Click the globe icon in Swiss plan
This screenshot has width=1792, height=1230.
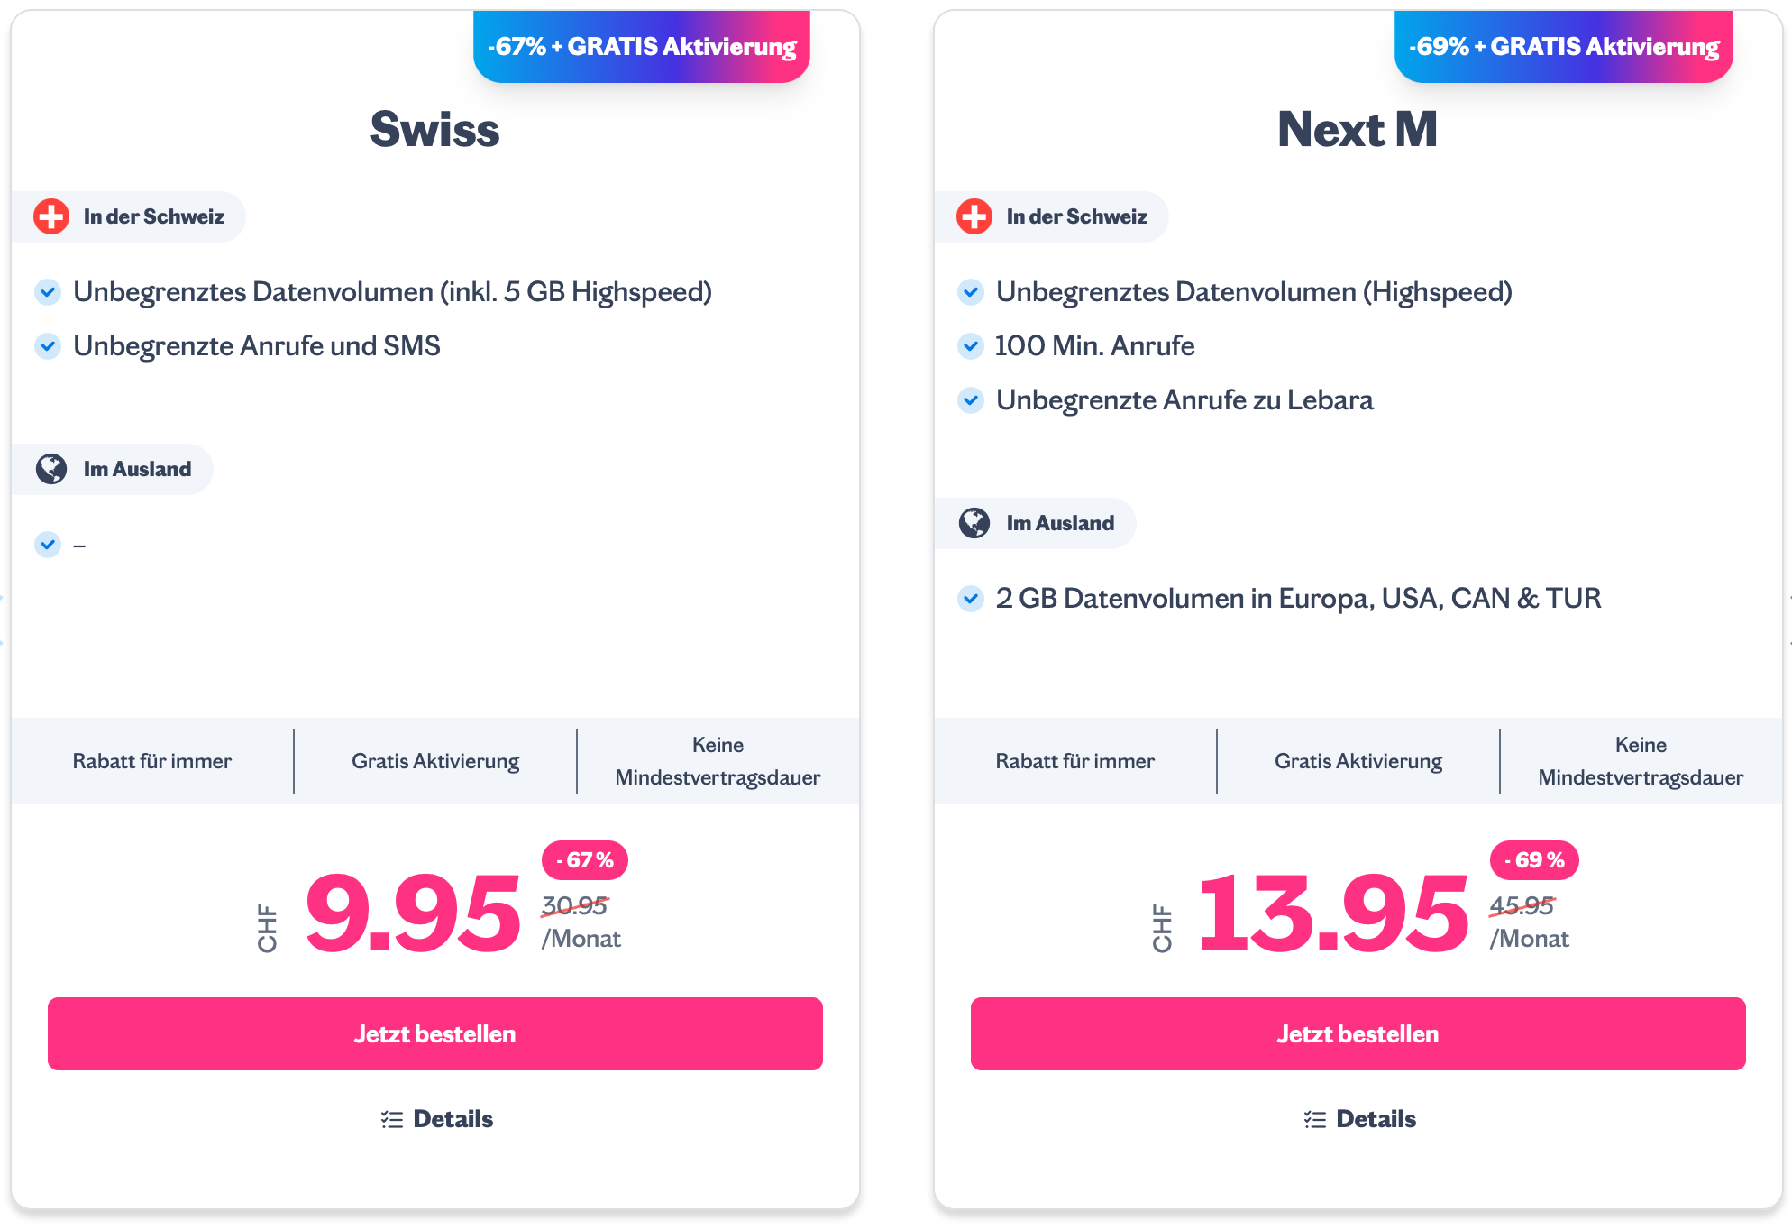click(51, 469)
